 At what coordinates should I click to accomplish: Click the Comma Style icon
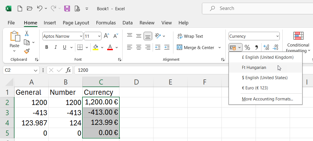[x=256, y=47]
